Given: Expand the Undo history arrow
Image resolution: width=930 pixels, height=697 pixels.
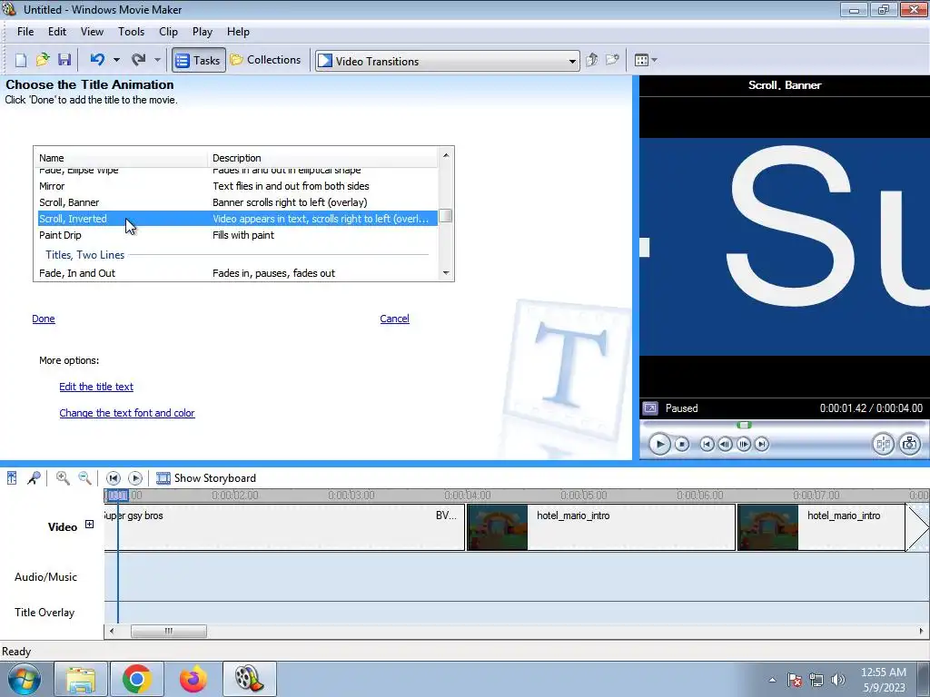Looking at the screenshot, I should (116, 60).
